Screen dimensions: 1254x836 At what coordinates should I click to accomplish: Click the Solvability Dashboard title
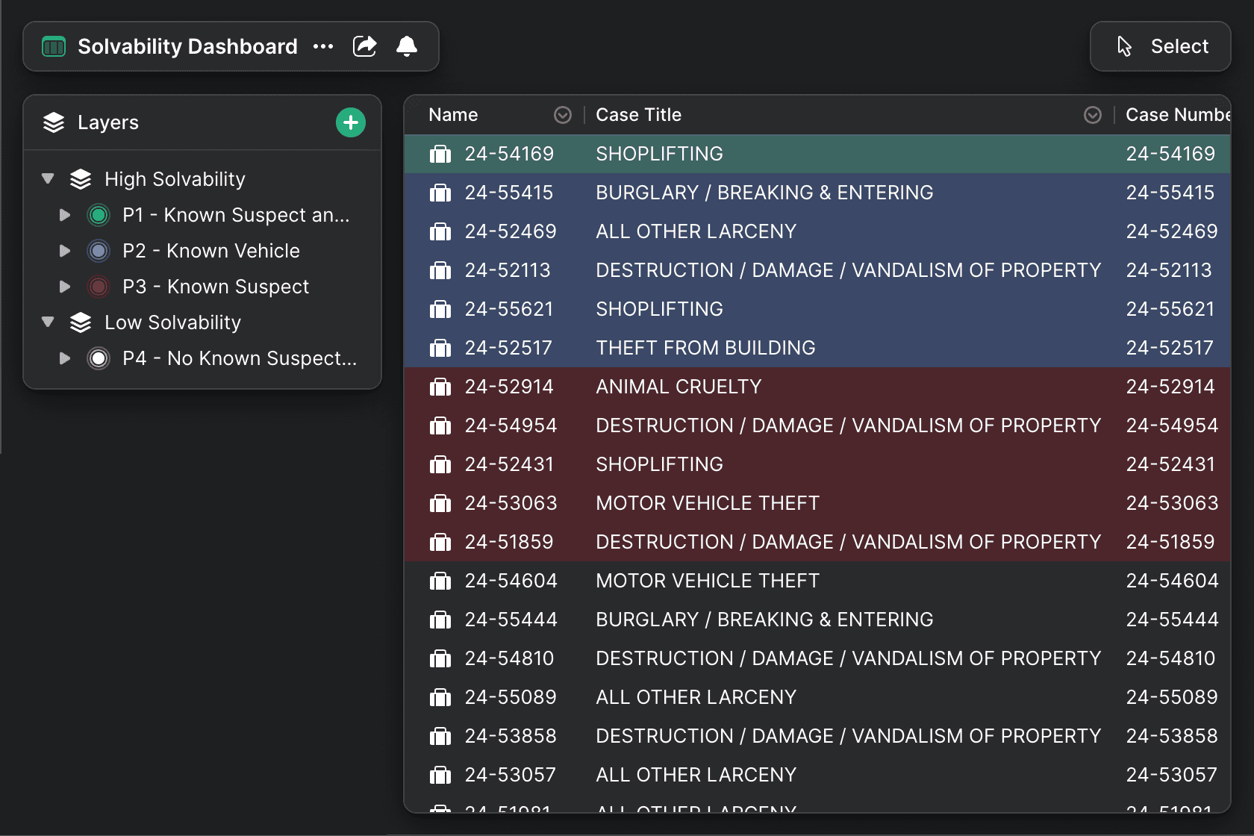pos(187,46)
